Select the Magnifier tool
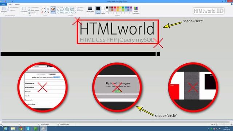233x131 pixels. [48, 12]
